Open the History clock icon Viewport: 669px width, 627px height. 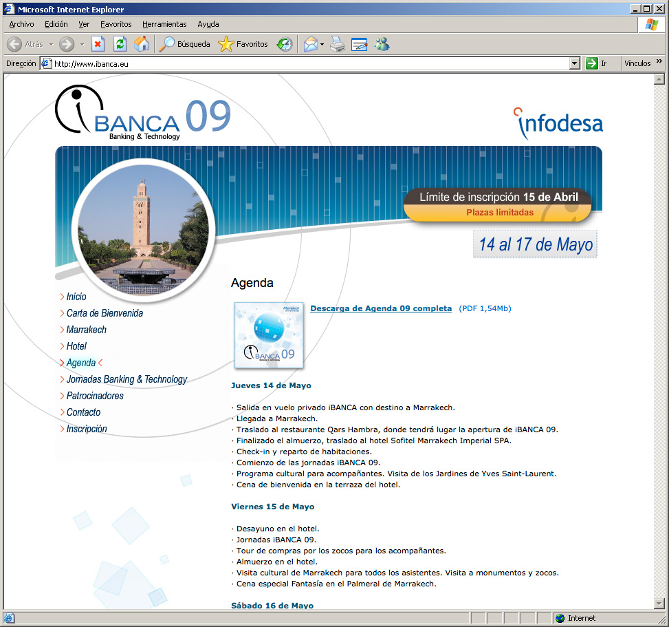click(x=284, y=44)
